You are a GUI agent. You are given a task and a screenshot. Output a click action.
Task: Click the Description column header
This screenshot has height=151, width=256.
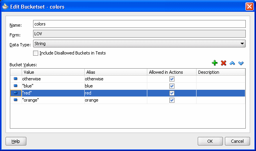pyautogui.click(x=221, y=72)
